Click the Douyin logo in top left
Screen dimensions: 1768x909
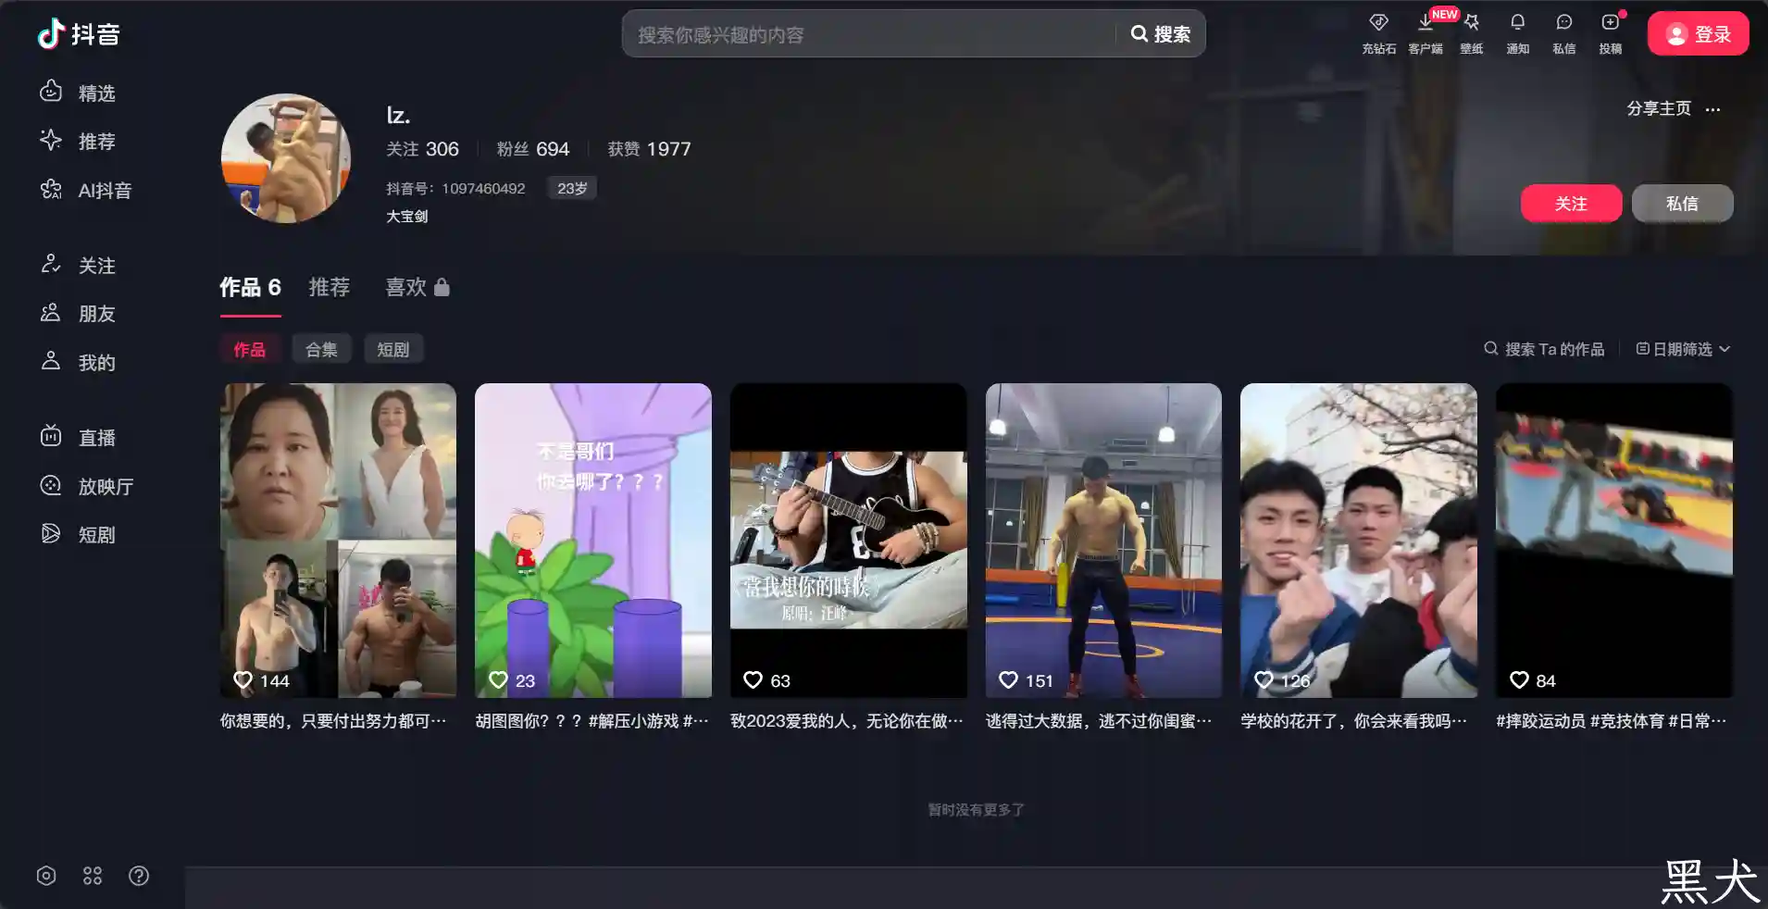point(79,34)
